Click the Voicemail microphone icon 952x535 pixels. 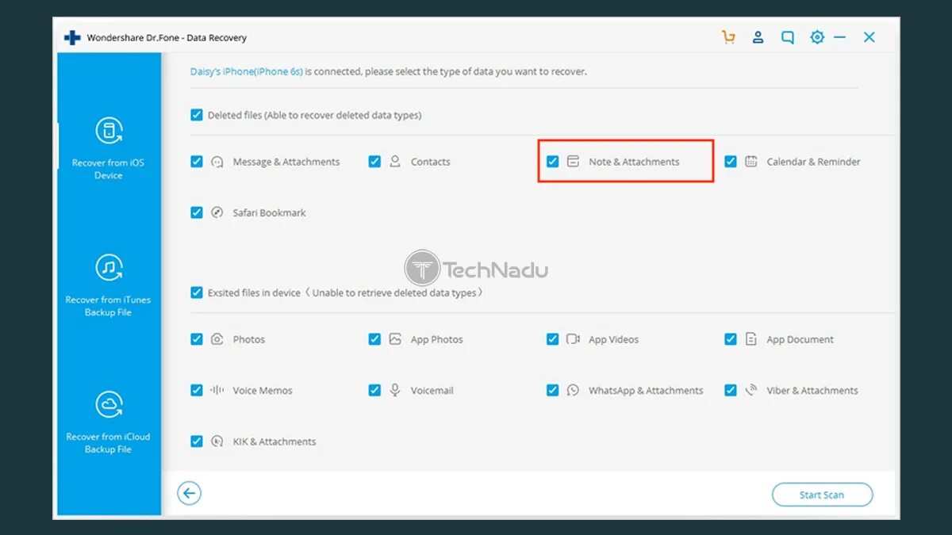[x=395, y=390]
